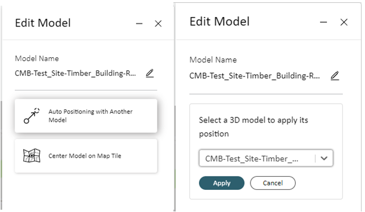365x212 pixels.
Task: Minimize the Edit Model panel containing Cancel button
Action: 323,22
